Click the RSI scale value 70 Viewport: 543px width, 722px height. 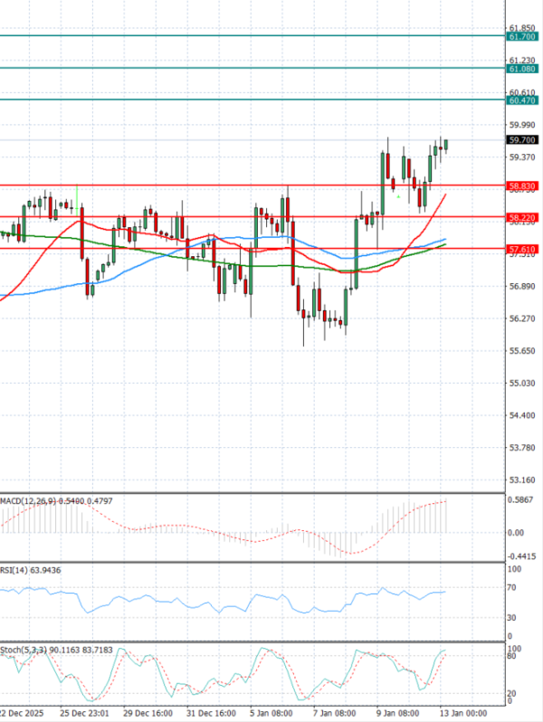click(x=514, y=588)
